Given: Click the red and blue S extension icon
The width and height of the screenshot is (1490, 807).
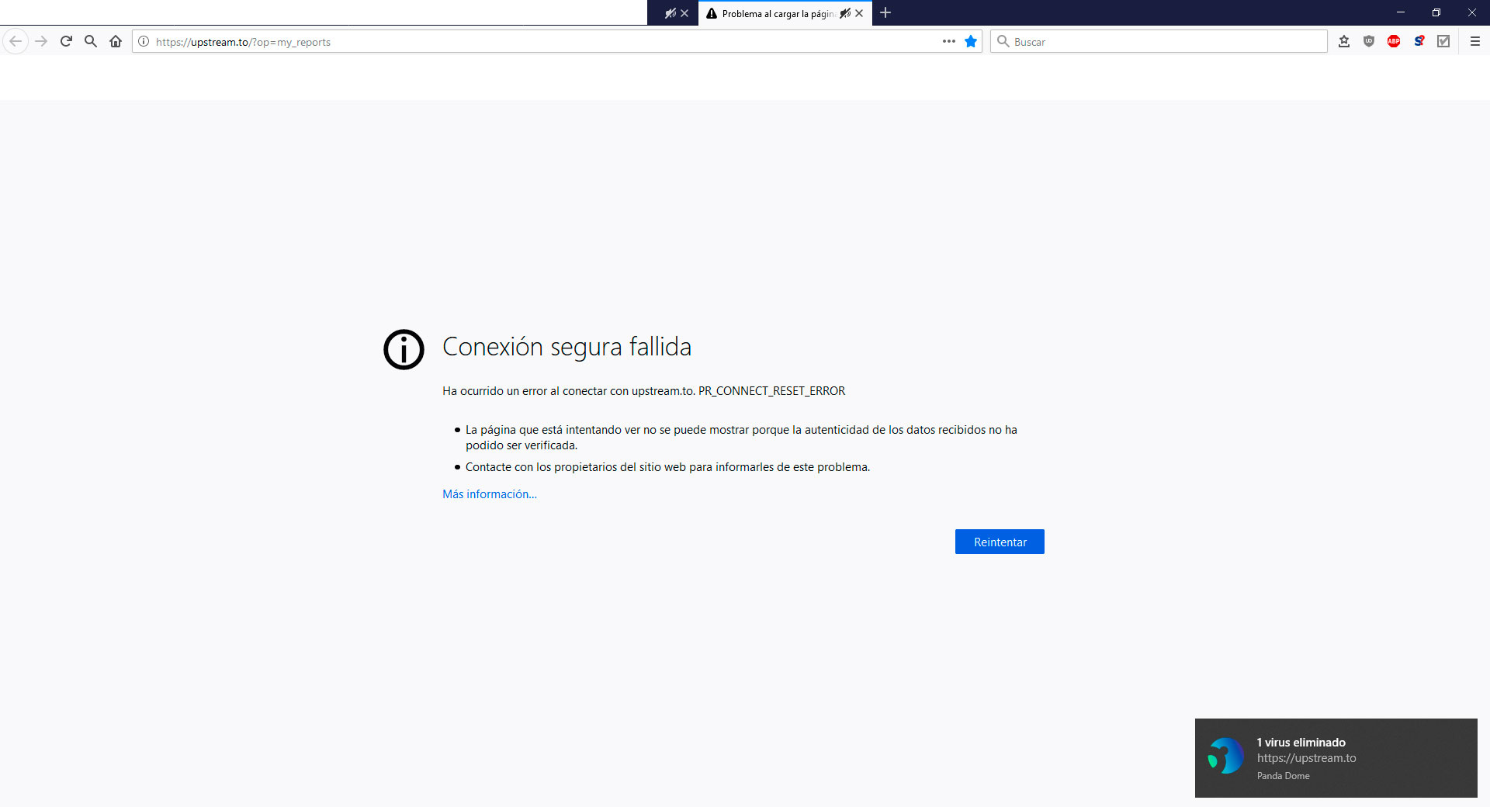Looking at the screenshot, I should (x=1419, y=41).
